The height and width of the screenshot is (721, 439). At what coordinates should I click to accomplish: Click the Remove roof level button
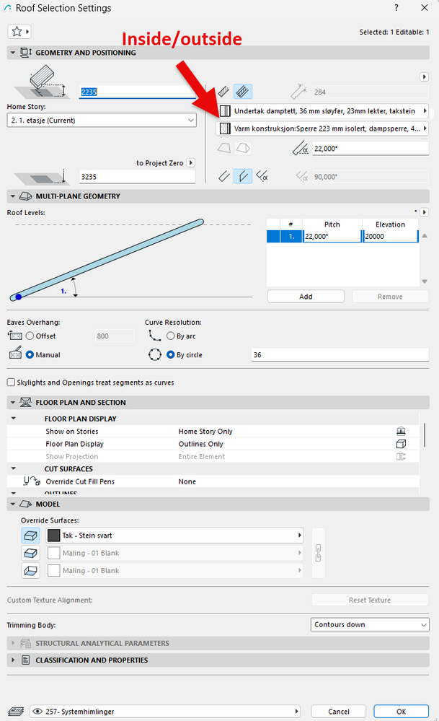point(390,297)
